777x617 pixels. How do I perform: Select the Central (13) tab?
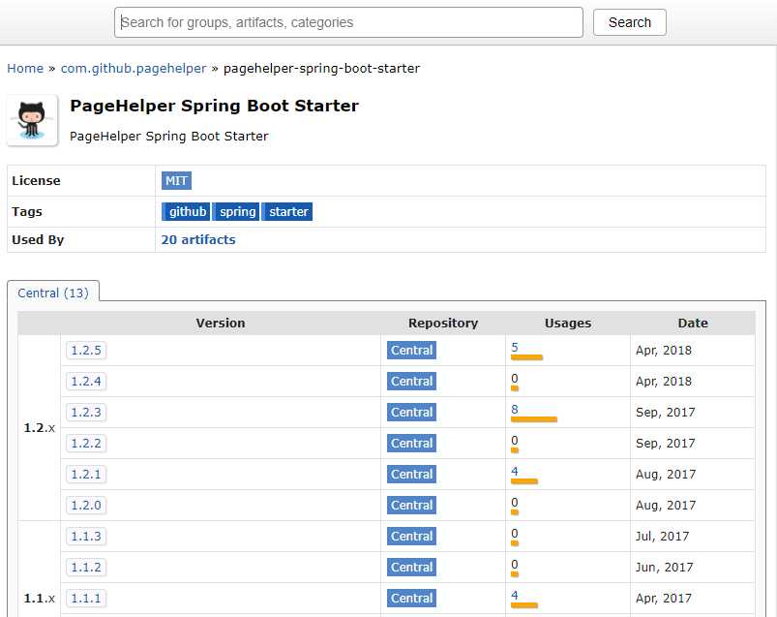point(53,293)
